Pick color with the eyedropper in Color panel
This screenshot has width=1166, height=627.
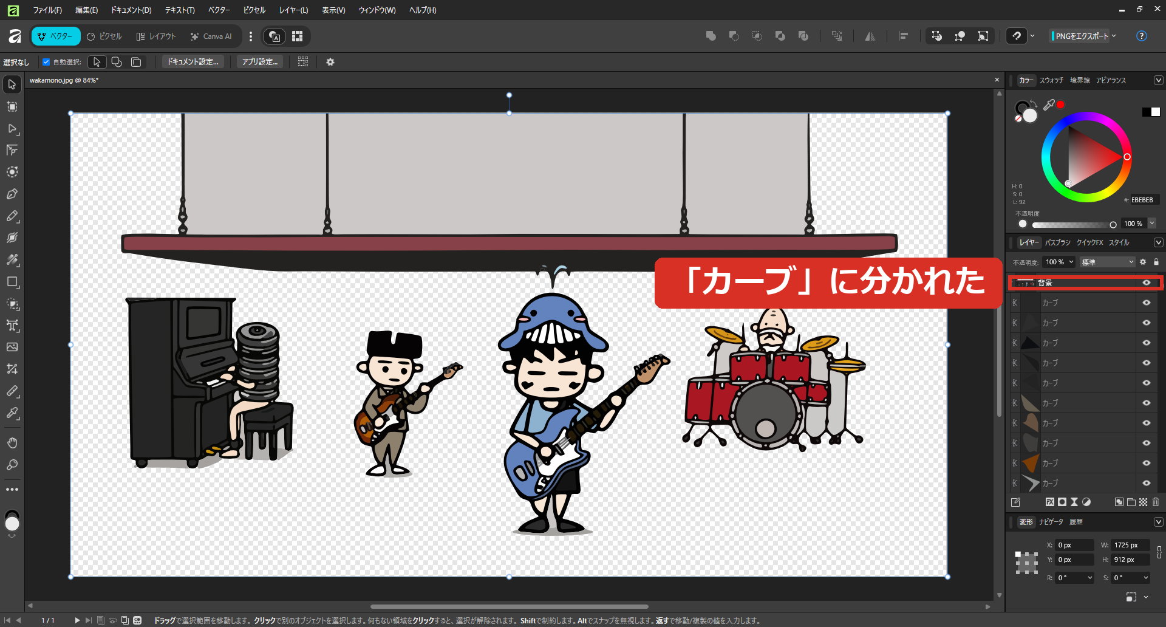tap(1049, 104)
